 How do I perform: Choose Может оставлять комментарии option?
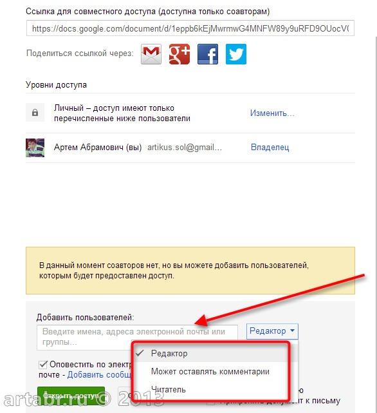point(212,371)
